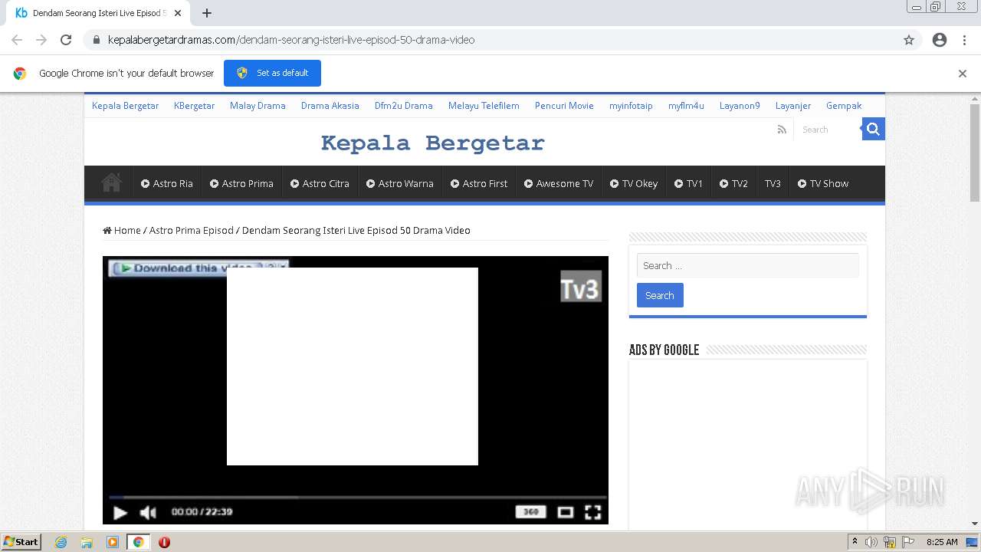Open the Astro Citra menu
Screen dimensions: 981x552
320,183
